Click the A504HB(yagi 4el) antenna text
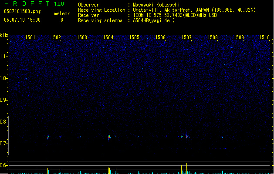 154,20
